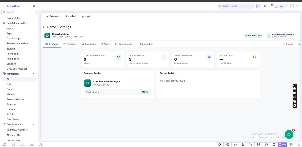This screenshot has height=147, width=302.
Task: Open the Configuration tab
Action: (x=124, y=44)
